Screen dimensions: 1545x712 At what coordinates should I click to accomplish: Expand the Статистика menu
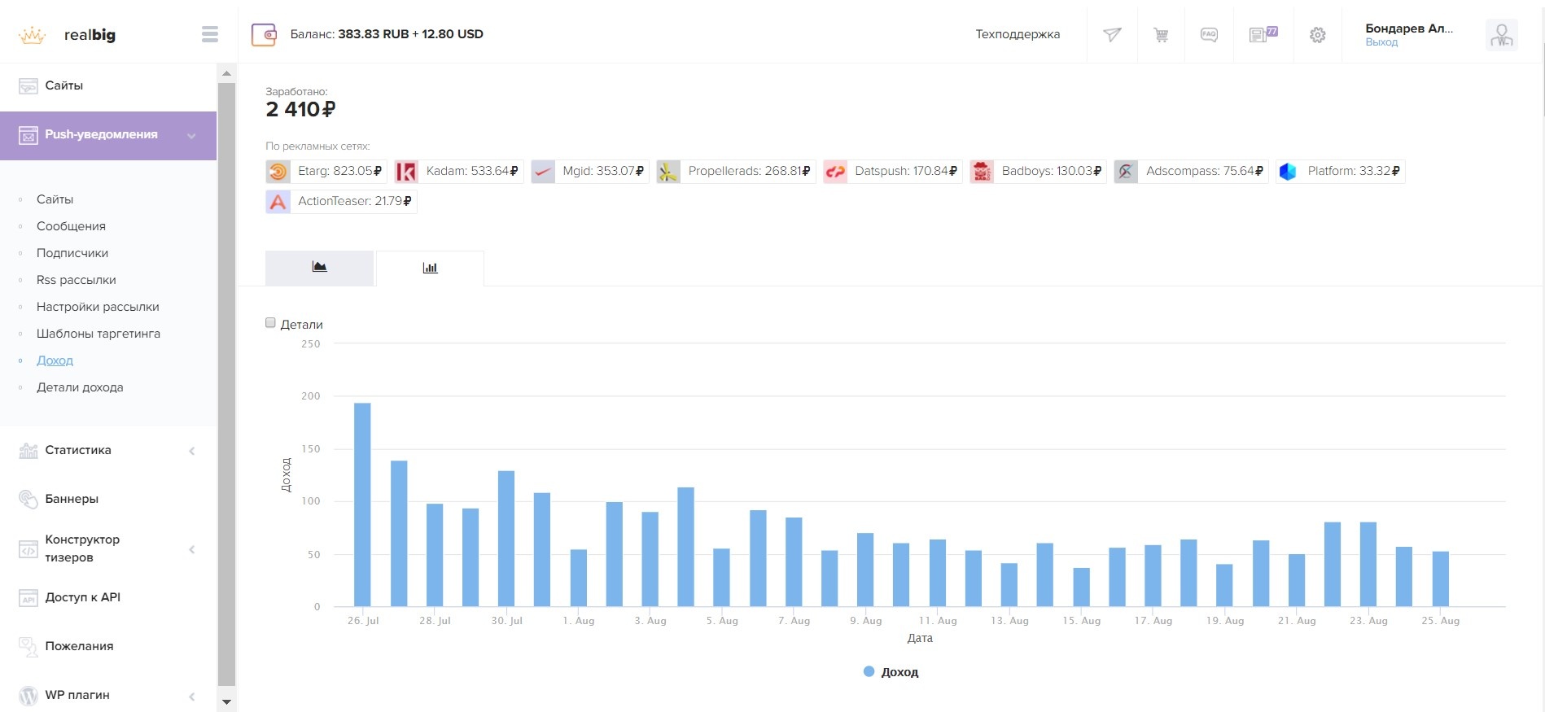[192, 451]
